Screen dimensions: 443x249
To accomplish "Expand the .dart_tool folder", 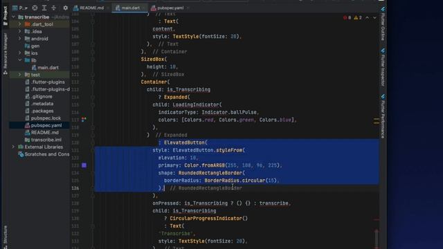I will [20, 24].
